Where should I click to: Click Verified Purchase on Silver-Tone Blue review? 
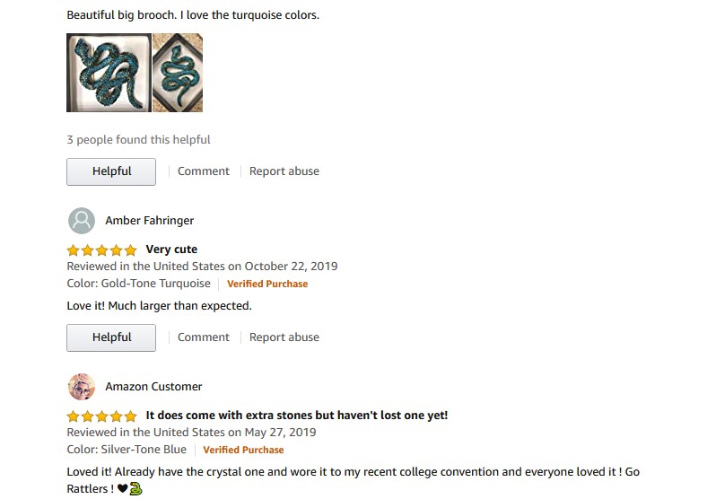(x=243, y=450)
